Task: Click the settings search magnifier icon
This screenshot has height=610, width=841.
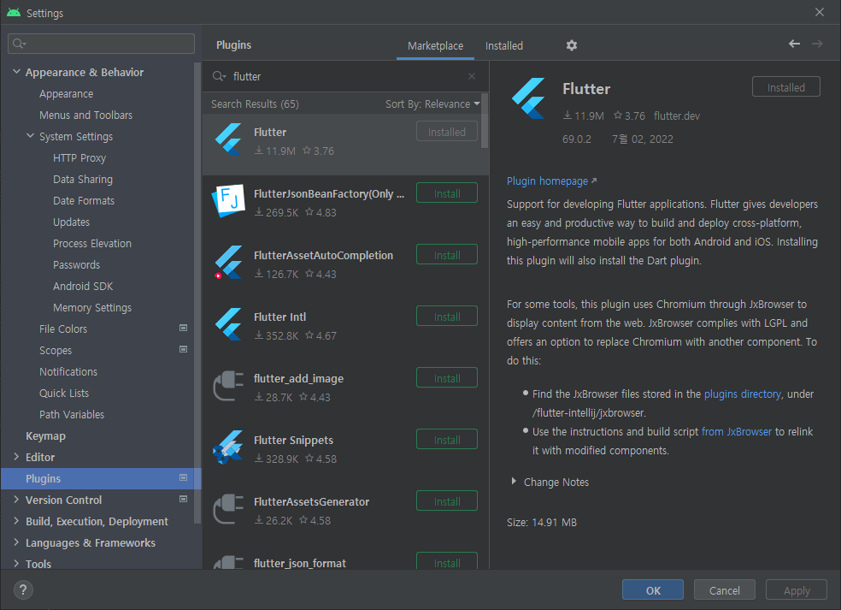Action: pos(19,44)
